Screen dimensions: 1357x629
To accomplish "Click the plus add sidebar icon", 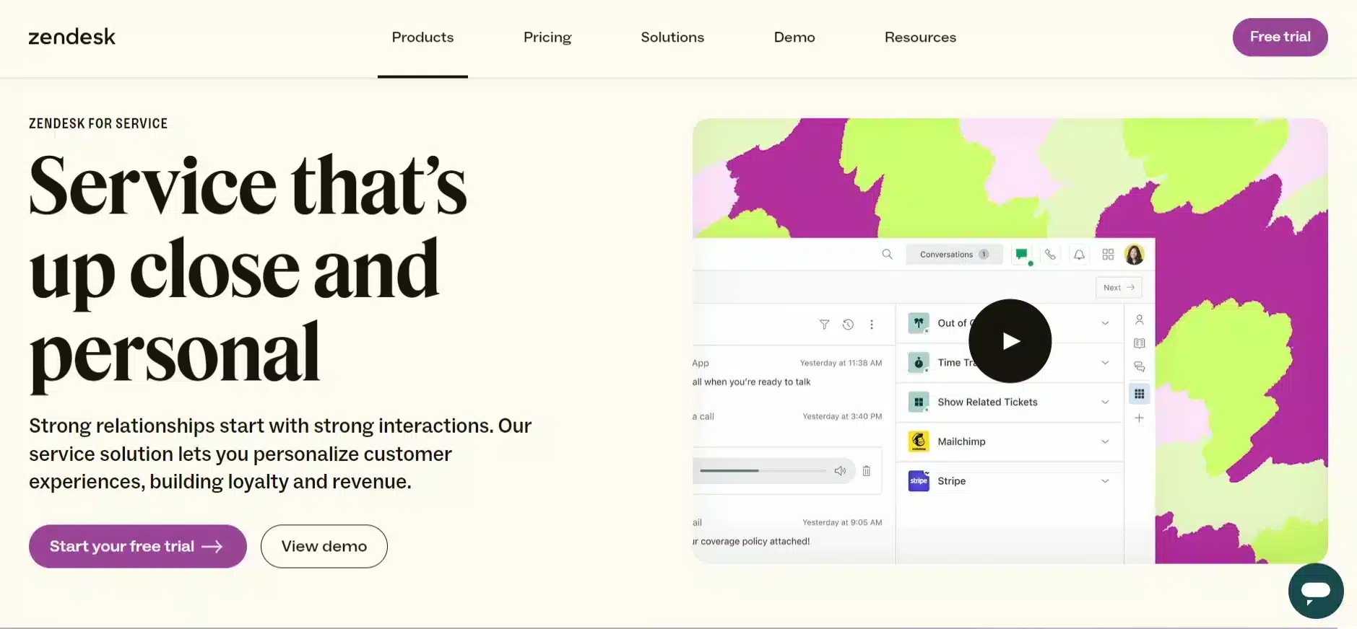I will click(1139, 418).
